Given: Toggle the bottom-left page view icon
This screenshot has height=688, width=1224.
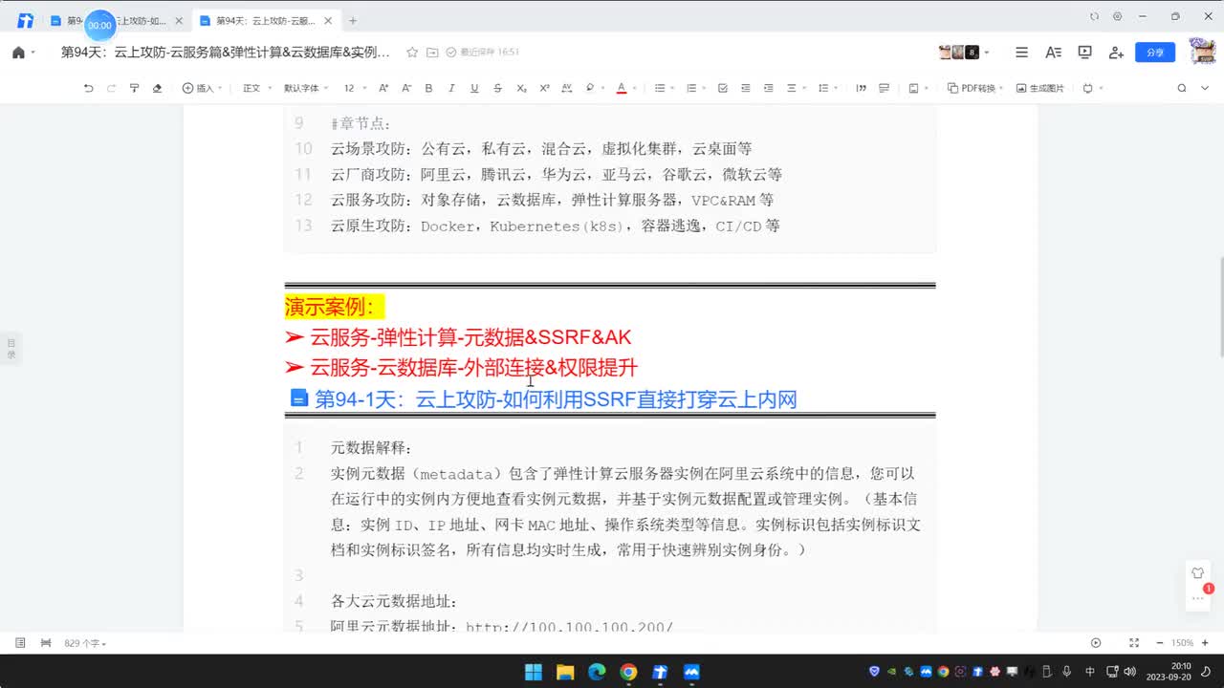Looking at the screenshot, I should point(20,643).
